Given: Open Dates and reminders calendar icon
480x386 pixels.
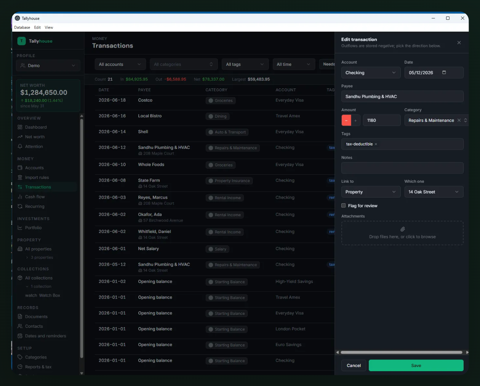Looking at the screenshot, I should click(20, 336).
